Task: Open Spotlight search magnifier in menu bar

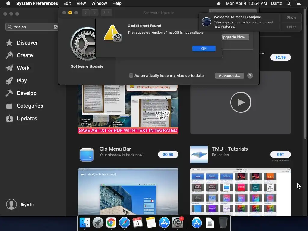Action: (x=288, y=3)
